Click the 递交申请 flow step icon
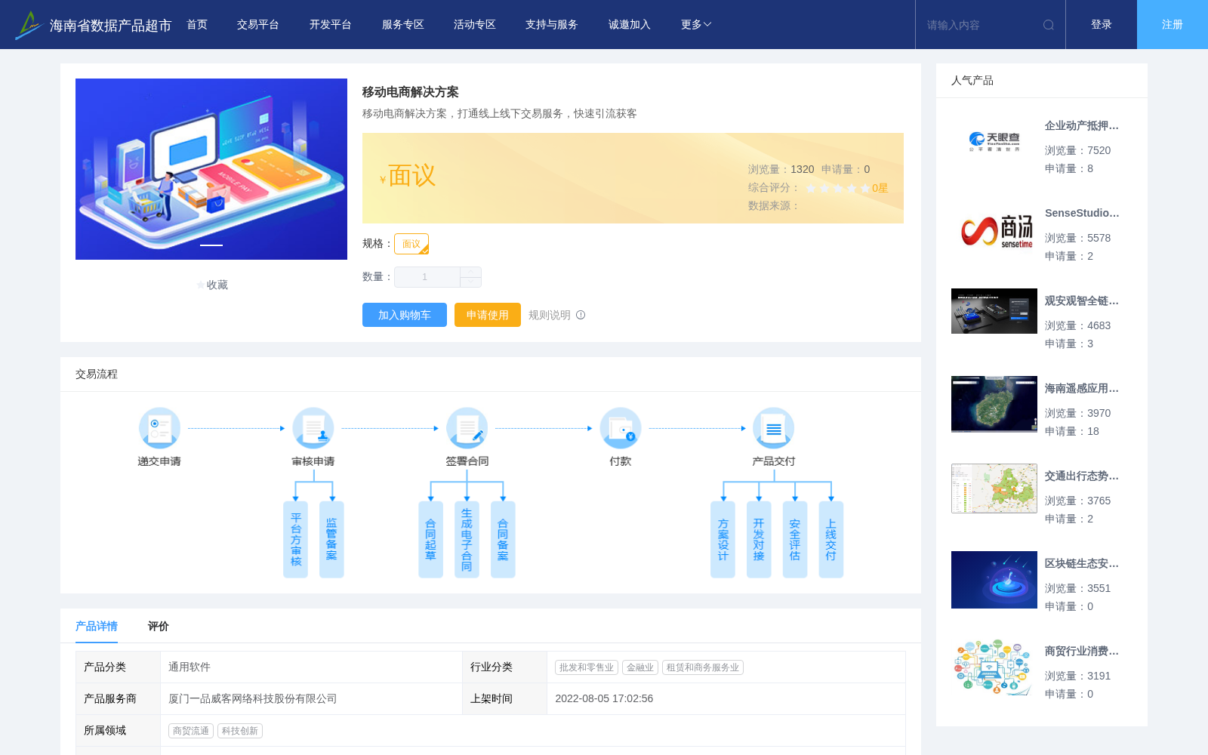 click(x=159, y=428)
